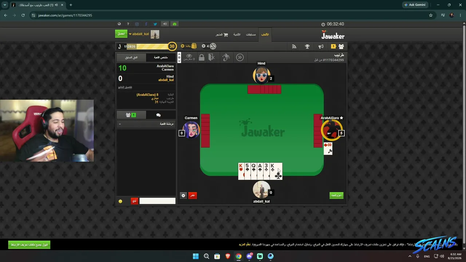Switch to the ملخص اللعبة tab
Viewport: 466px width, 262px height.
(x=161, y=57)
